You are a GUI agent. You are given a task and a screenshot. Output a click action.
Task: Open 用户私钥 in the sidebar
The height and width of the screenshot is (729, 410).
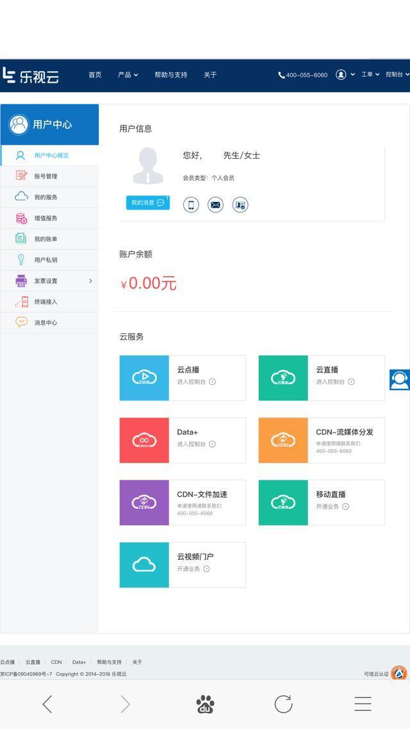click(49, 260)
